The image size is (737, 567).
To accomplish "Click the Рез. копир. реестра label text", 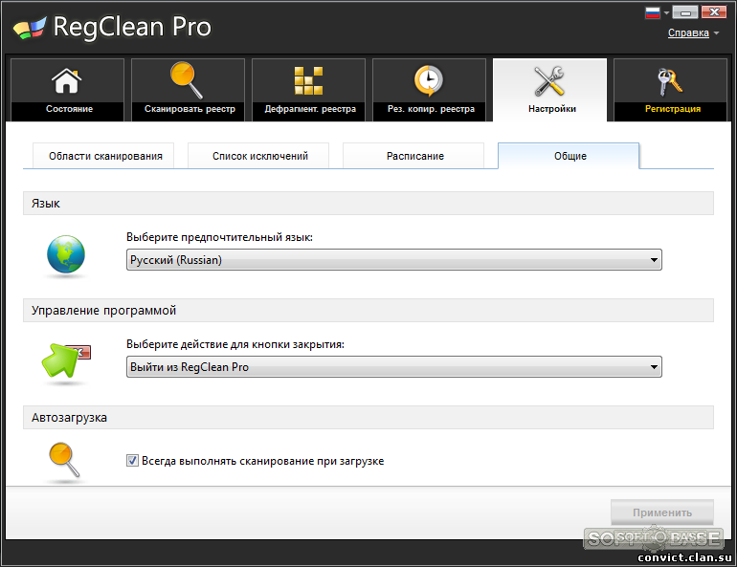I will pos(431,109).
